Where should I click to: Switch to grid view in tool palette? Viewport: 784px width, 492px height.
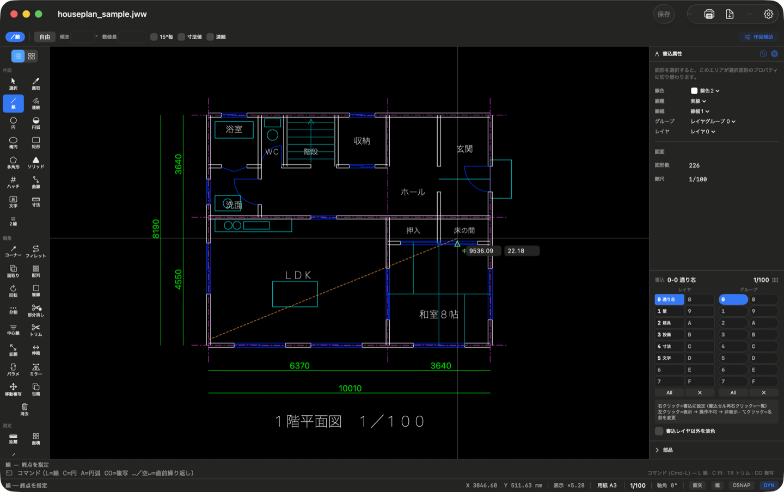click(32, 56)
